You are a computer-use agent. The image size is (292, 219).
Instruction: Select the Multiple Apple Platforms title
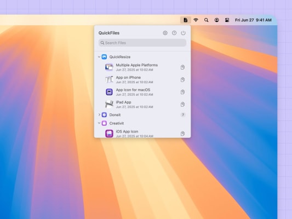pyautogui.click(x=137, y=65)
